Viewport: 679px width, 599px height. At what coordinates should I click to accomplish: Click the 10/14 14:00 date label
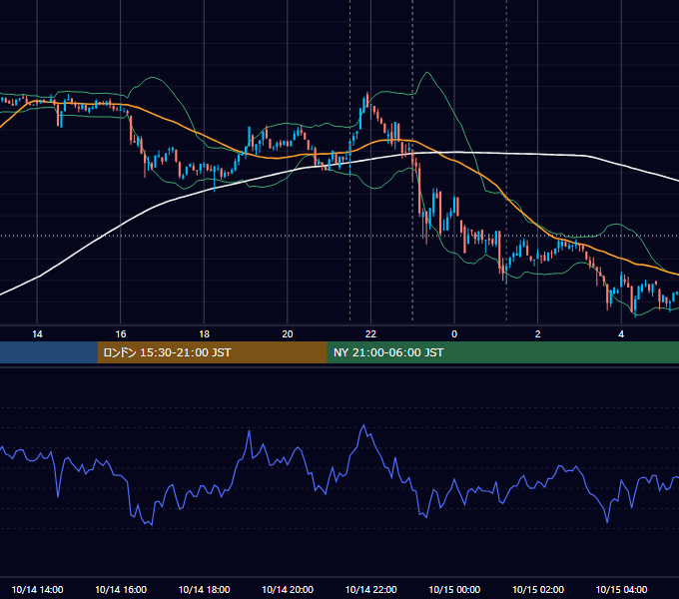tap(37, 590)
